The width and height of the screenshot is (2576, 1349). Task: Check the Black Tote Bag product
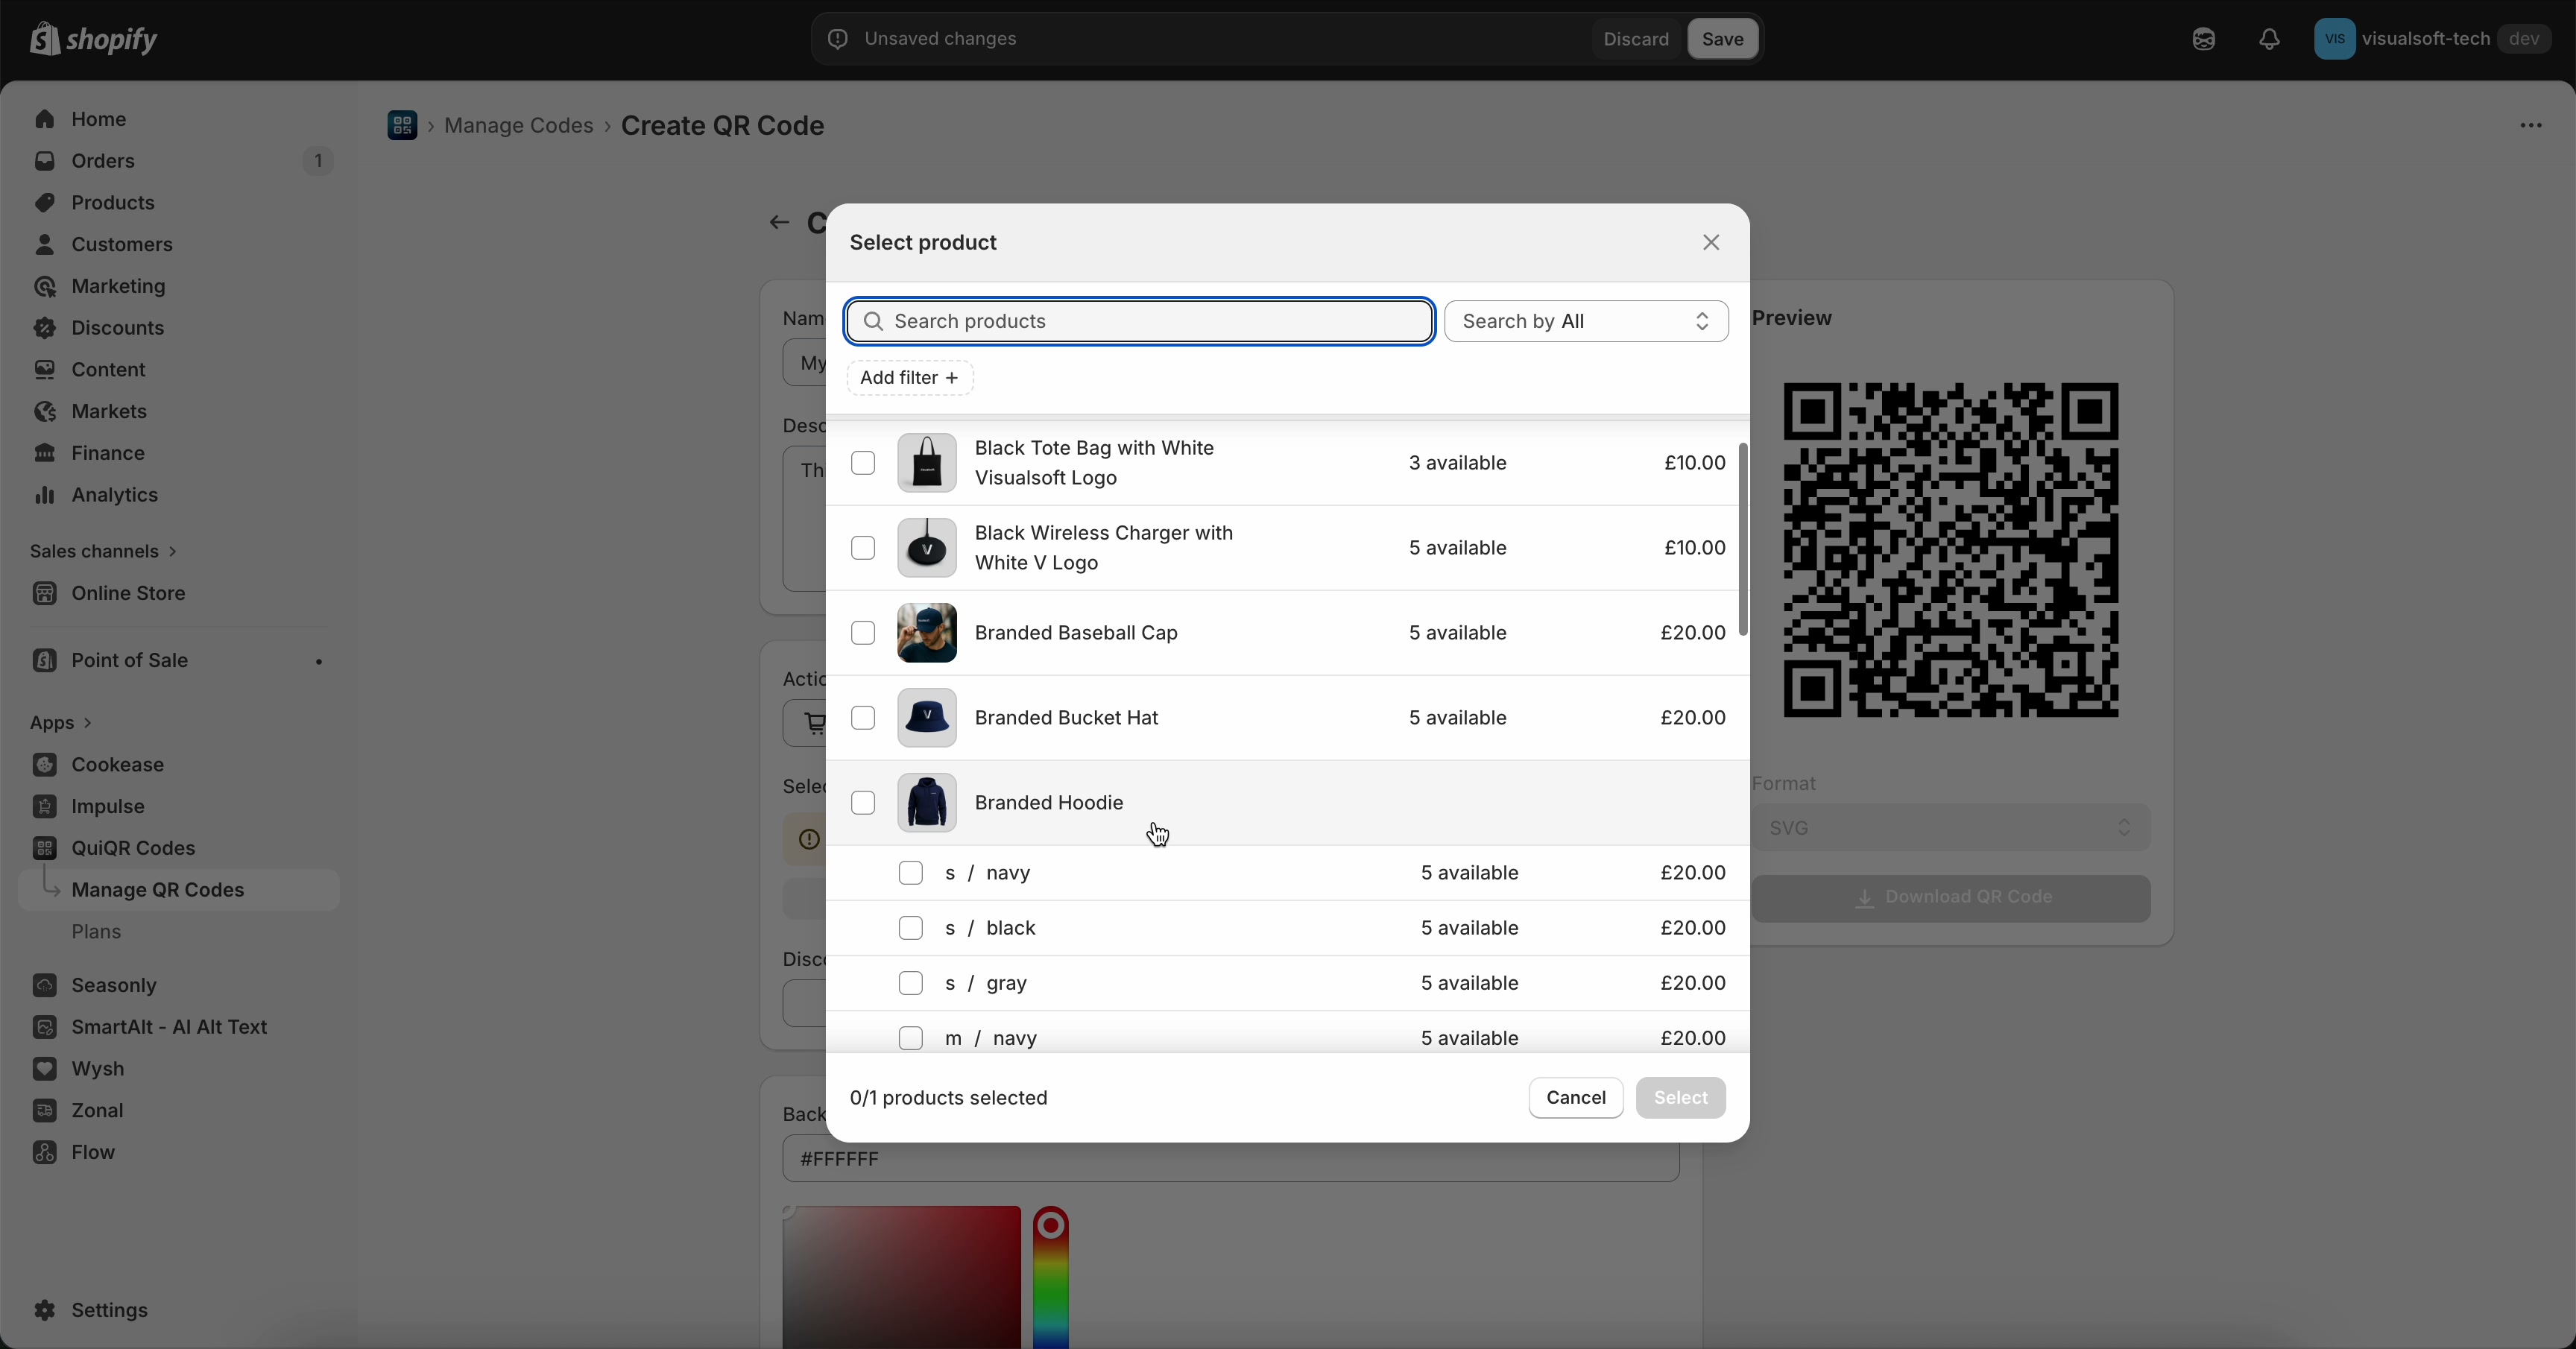pos(862,462)
